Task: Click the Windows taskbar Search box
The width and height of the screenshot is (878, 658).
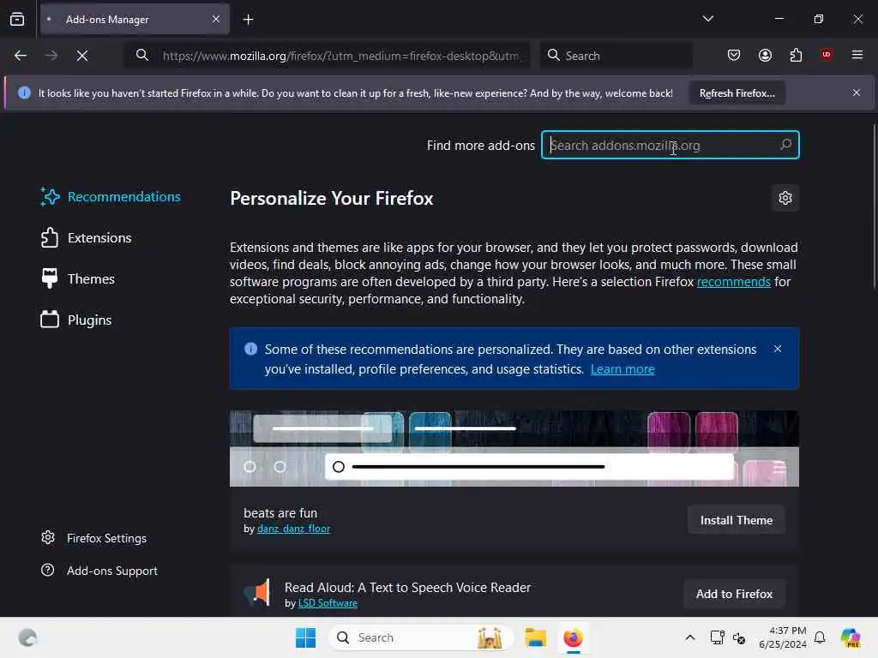Action: (x=421, y=637)
